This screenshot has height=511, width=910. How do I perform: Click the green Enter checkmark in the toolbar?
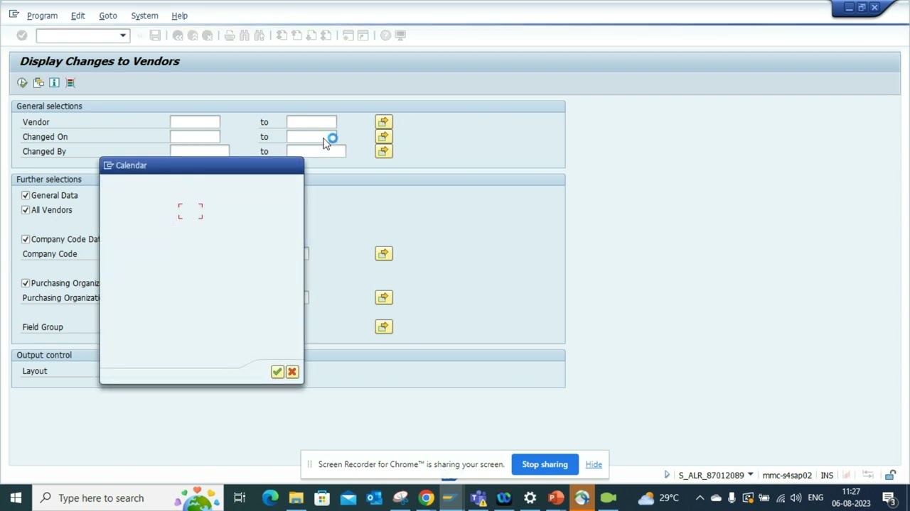[x=22, y=35]
